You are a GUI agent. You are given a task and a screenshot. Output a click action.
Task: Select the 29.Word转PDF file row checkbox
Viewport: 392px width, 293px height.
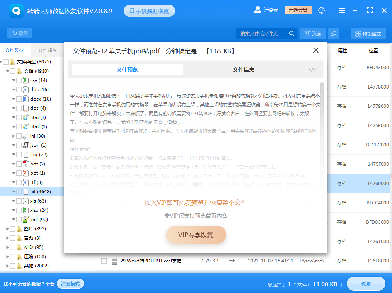104,261
